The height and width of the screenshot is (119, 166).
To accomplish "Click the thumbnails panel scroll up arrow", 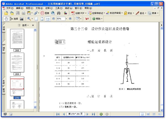I will (35, 30).
